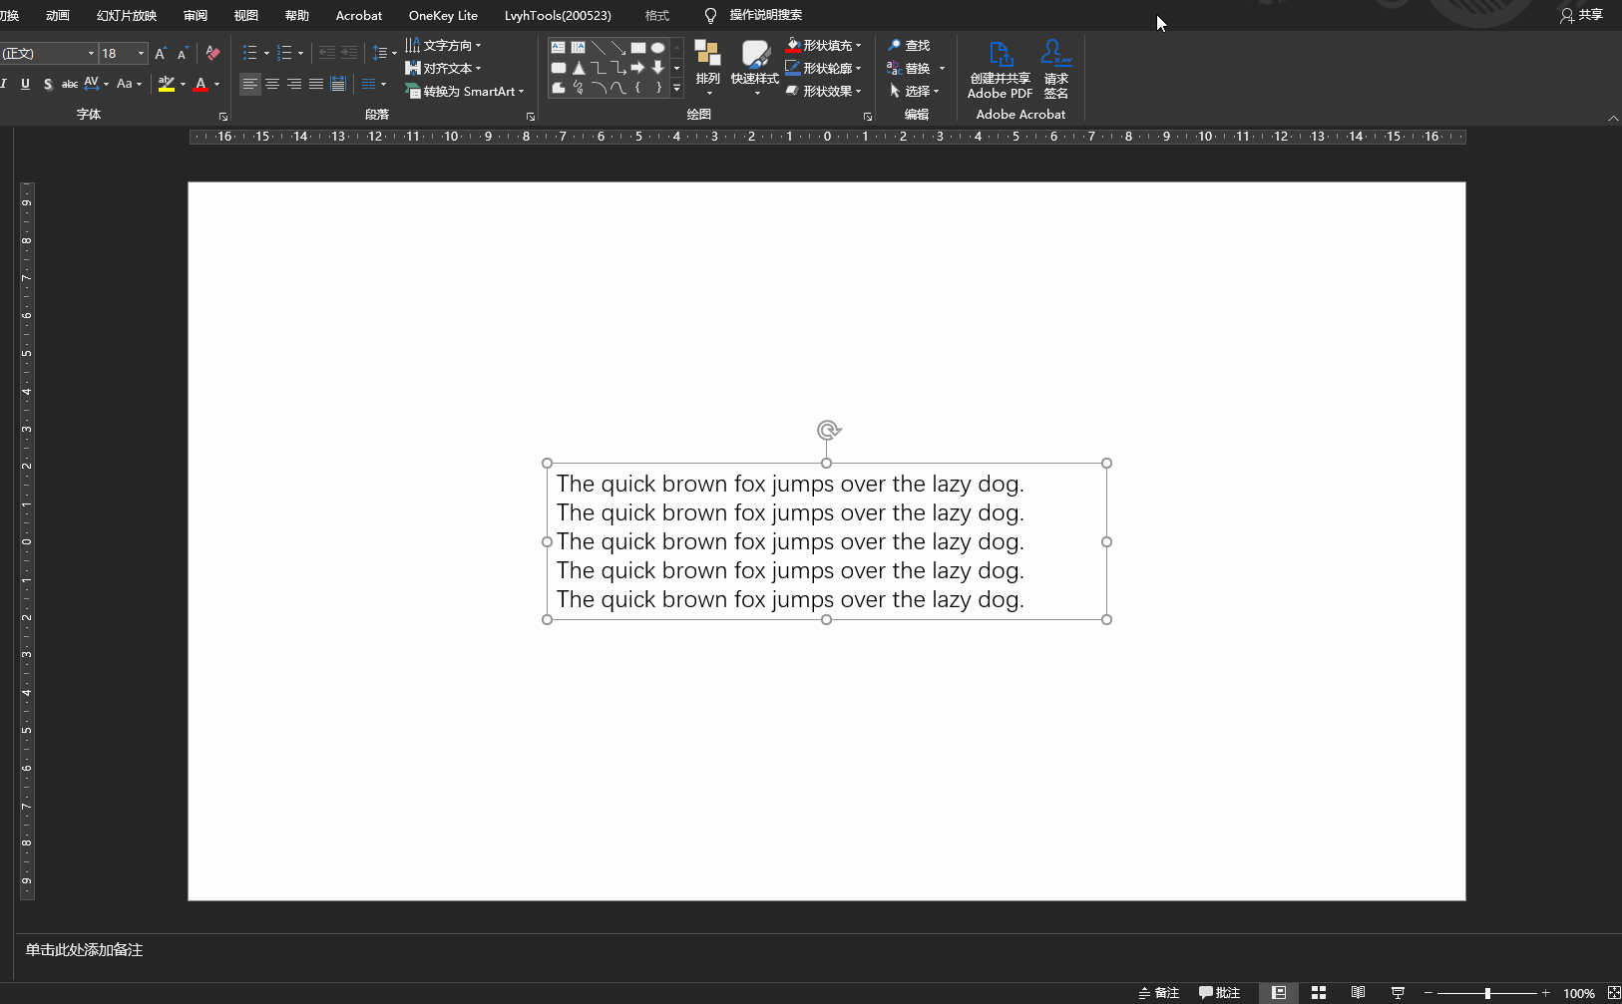Increase list indent level

pyautogui.click(x=349, y=53)
